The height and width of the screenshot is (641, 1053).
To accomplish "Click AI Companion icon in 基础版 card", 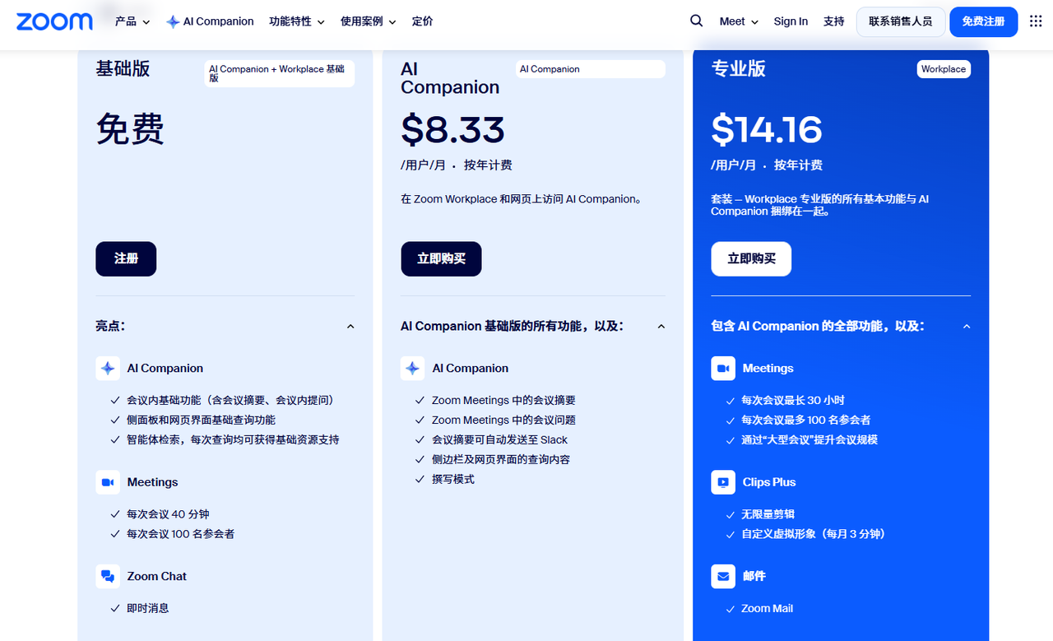I will 108,368.
